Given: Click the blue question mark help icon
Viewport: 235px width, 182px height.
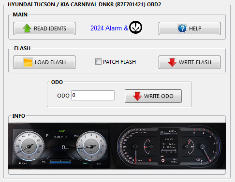Looking at the screenshot, I should pyautogui.click(x=182, y=28).
